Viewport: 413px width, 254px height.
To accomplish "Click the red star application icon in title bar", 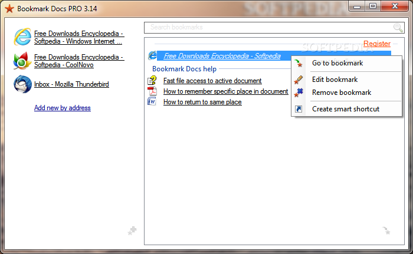I will 9,9.
